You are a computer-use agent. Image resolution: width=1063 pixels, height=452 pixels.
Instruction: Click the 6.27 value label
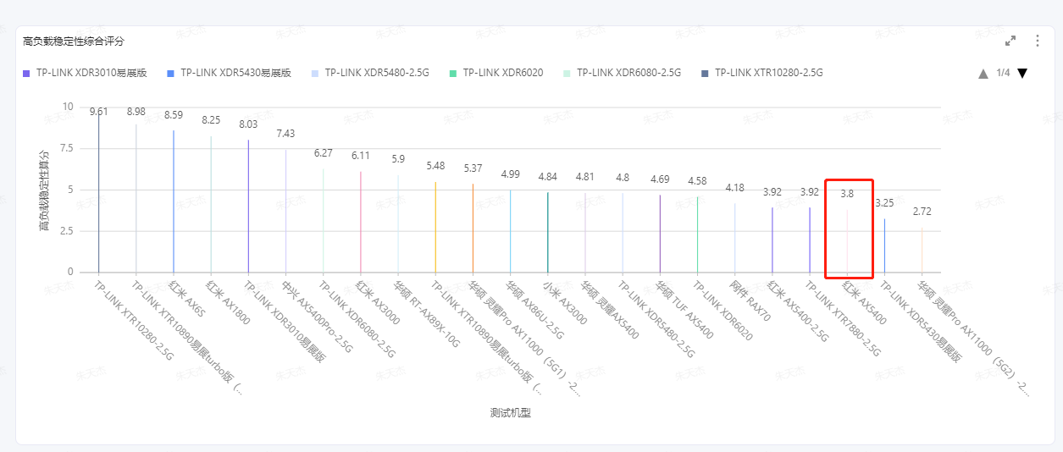[x=324, y=153]
